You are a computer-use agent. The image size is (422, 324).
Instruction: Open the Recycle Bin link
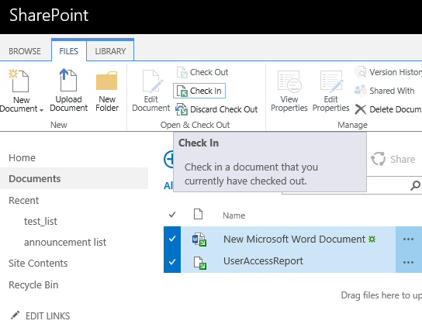point(33,284)
